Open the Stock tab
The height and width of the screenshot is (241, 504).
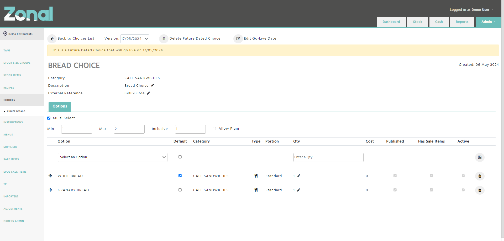click(417, 22)
